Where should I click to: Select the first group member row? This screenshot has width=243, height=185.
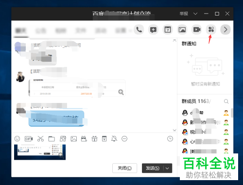click(x=206, y=113)
